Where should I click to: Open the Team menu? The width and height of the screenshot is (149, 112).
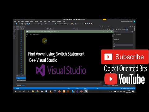pyautogui.click(x=41, y=21)
